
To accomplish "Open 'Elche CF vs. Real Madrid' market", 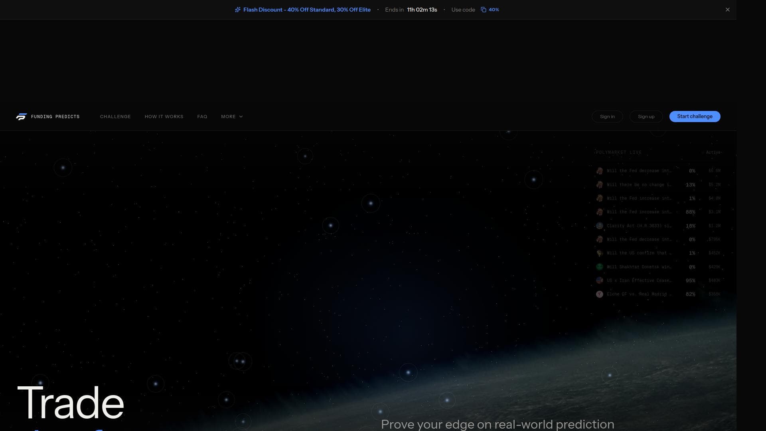I will pos(658,294).
